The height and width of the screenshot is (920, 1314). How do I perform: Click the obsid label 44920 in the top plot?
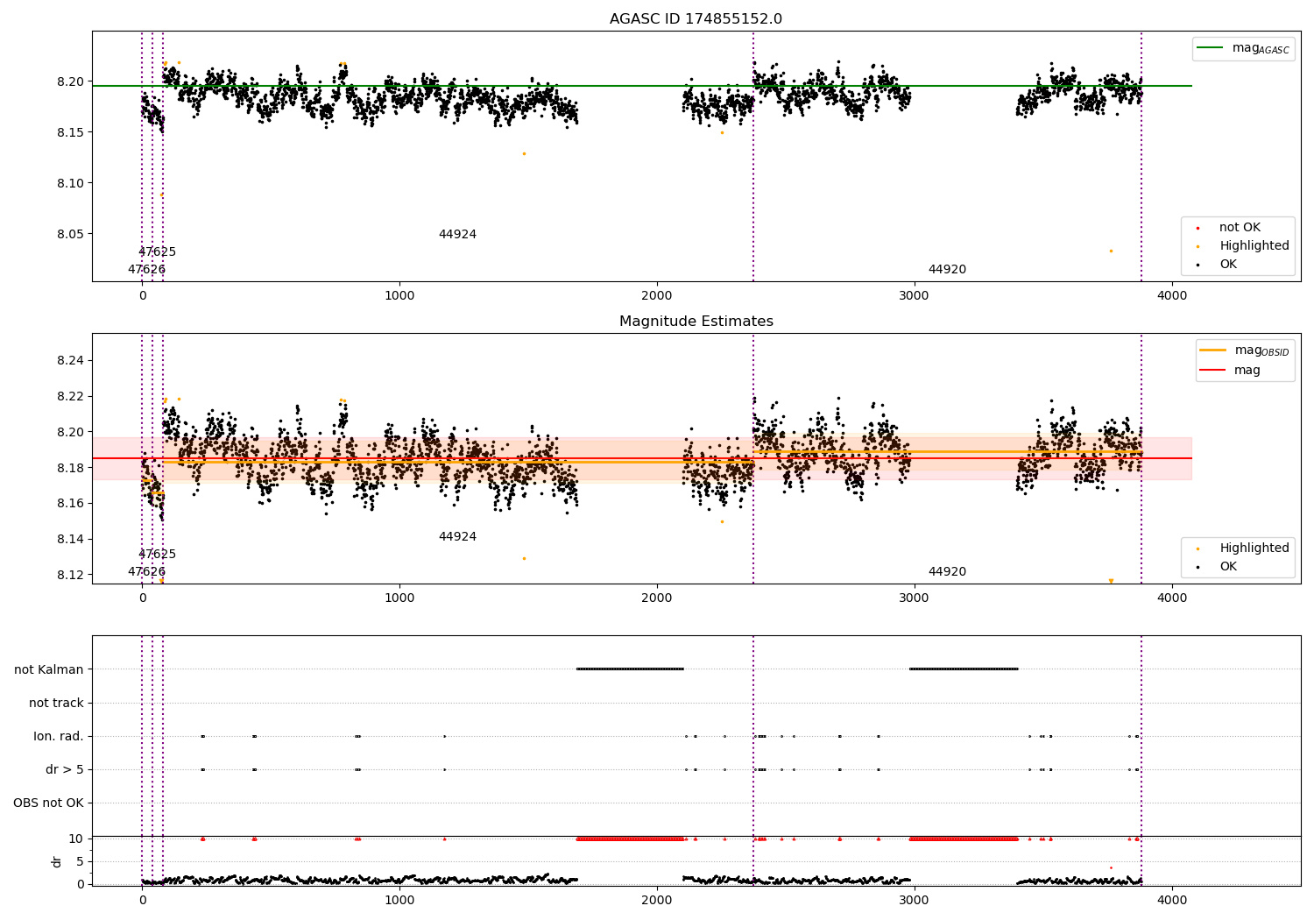pyautogui.click(x=947, y=270)
